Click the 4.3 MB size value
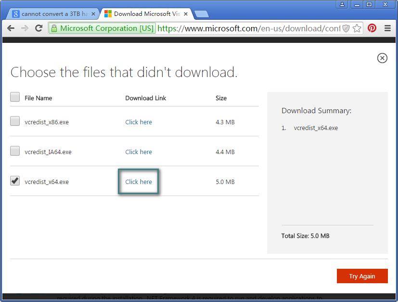Screen dimensions: 398x302 pos(225,122)
